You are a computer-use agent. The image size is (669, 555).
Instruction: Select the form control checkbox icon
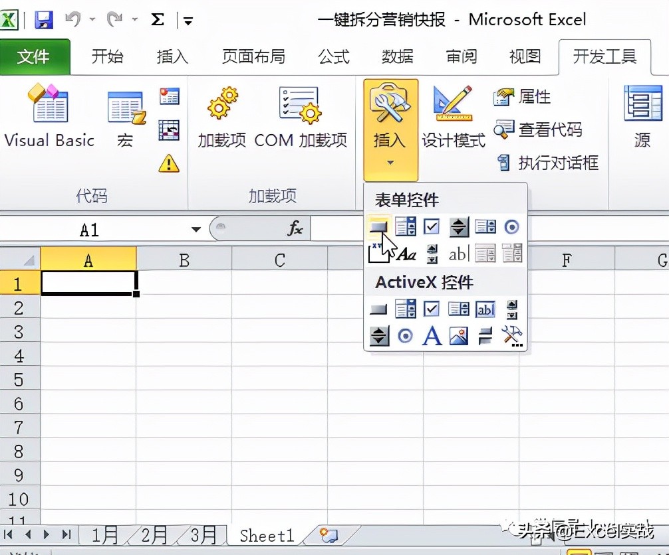point(431,226)
